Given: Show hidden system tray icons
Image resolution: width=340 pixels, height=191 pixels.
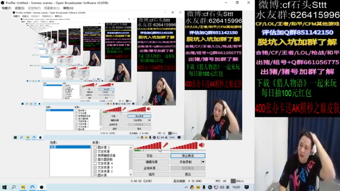Looking at the screenshot, I should [186, 187].
